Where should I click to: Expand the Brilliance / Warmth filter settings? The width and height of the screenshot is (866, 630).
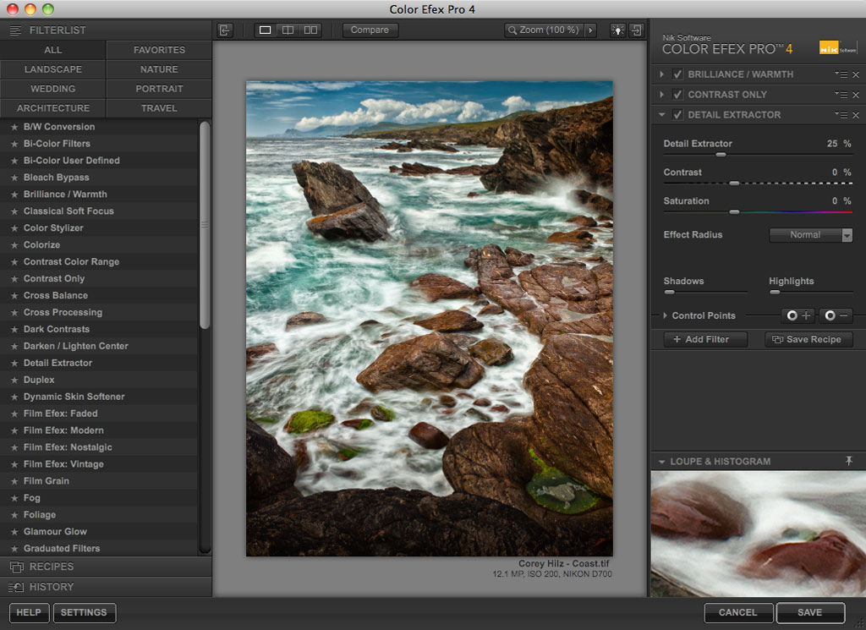click(x=661, y=74)
